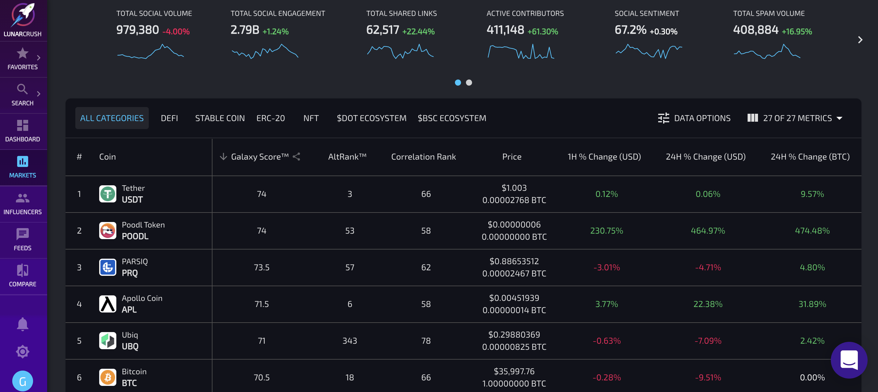Open Data Options filter sliders icon

tap(663, 118)
